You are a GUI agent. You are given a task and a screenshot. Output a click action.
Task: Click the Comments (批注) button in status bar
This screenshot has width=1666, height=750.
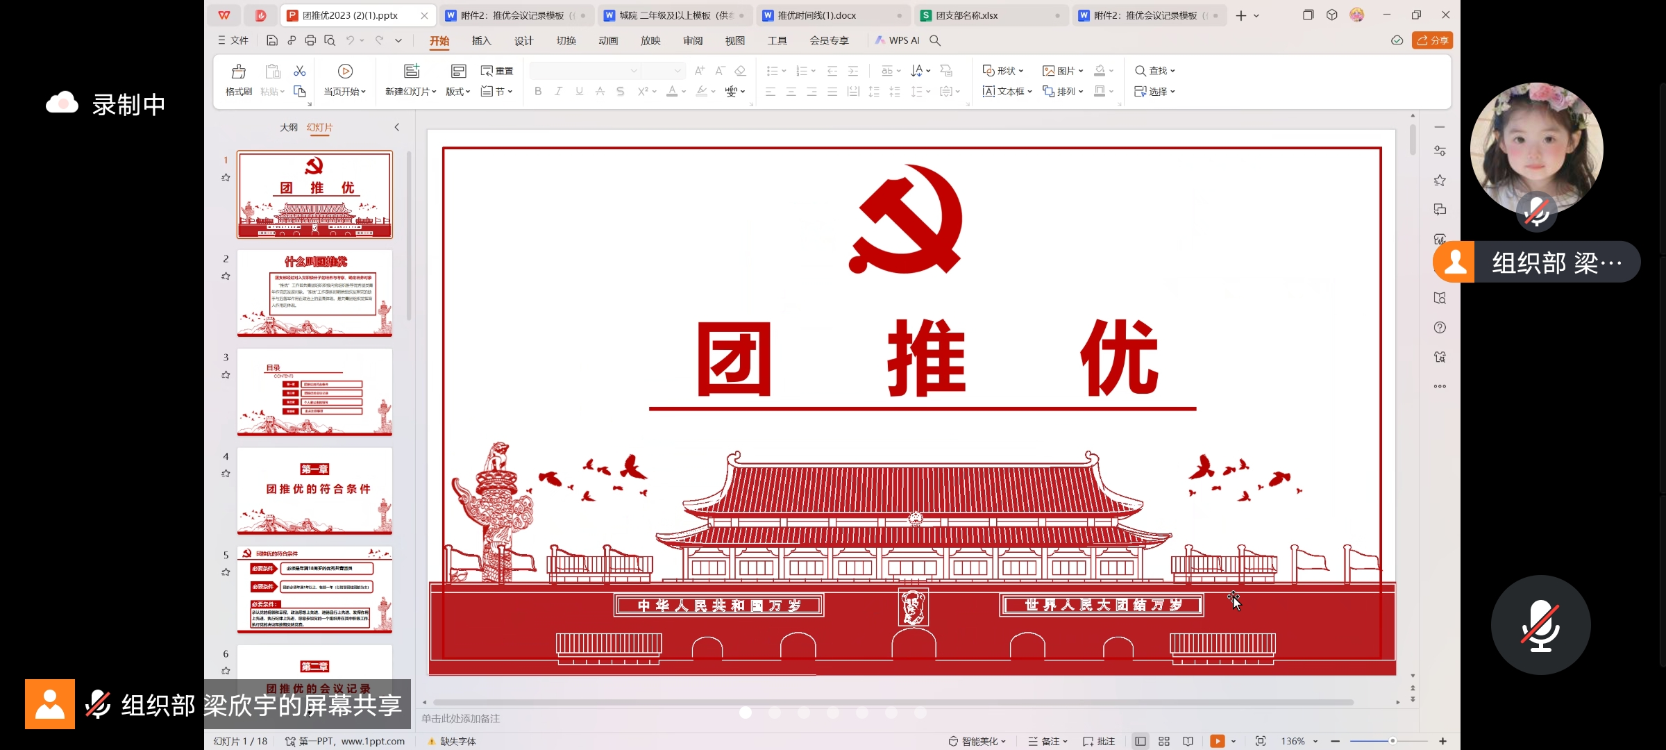click(1099, 741)
